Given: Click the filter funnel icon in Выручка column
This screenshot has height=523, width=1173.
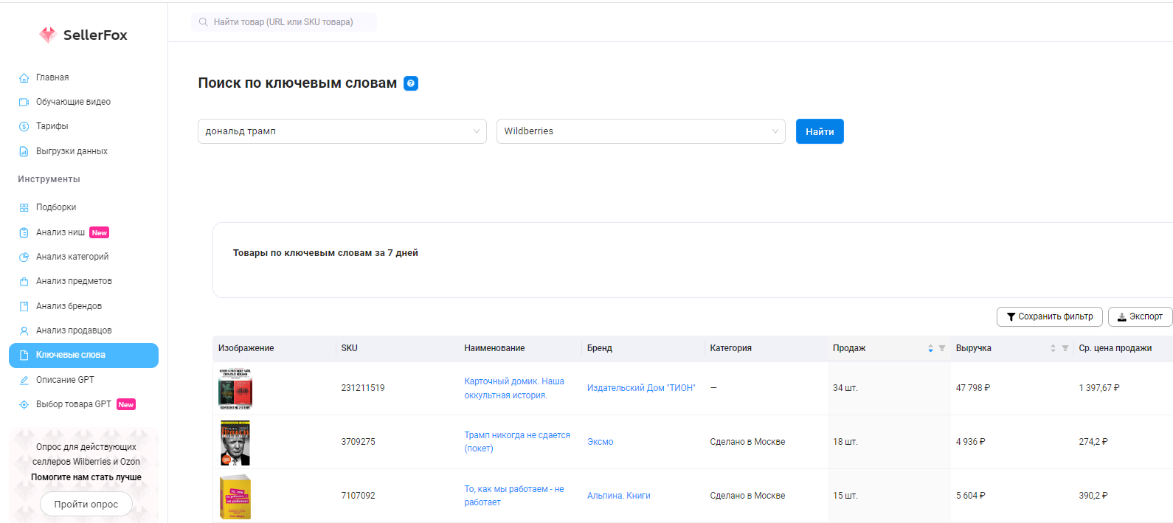Looking at the screenshot, I should pyautogui.click(x=1065, y=348).
